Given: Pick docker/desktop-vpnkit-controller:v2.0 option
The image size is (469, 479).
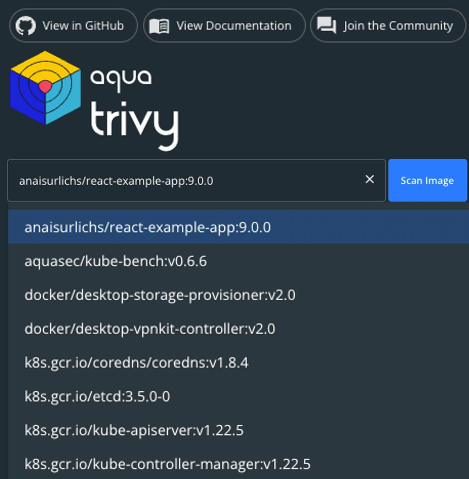Looking at the screenshot, I should pos(238,328).
